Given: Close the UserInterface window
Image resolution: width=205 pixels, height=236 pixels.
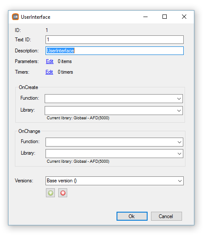Looking at the screenshot, I should (184, 17).
